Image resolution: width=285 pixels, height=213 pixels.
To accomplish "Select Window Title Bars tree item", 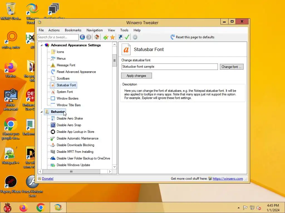I will [x=68, y=105].
